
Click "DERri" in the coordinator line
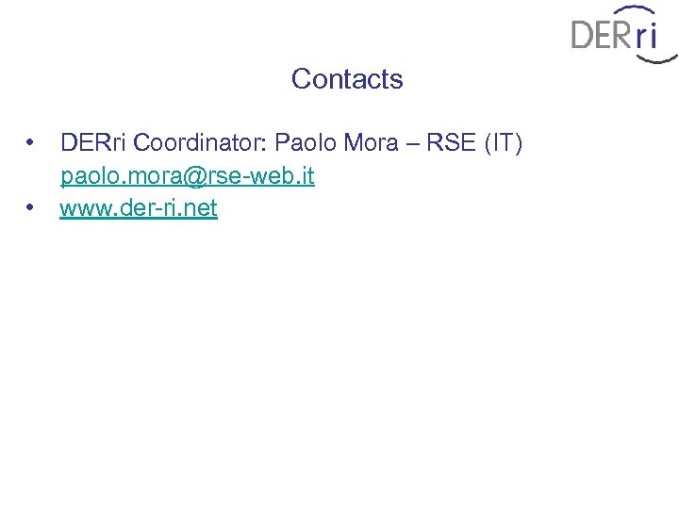[x=93, y=143]
